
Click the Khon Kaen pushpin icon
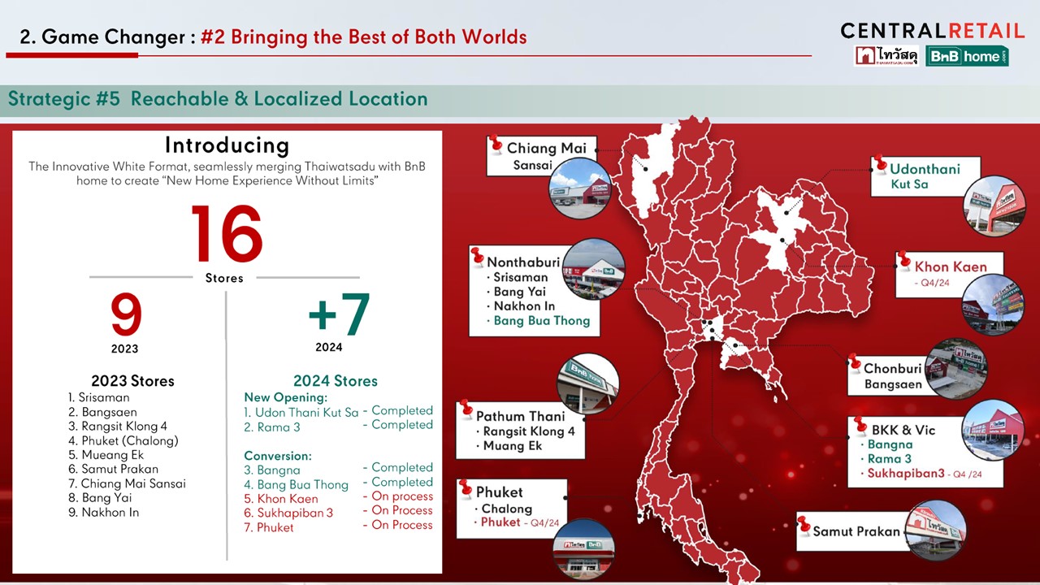coord(903,261)
